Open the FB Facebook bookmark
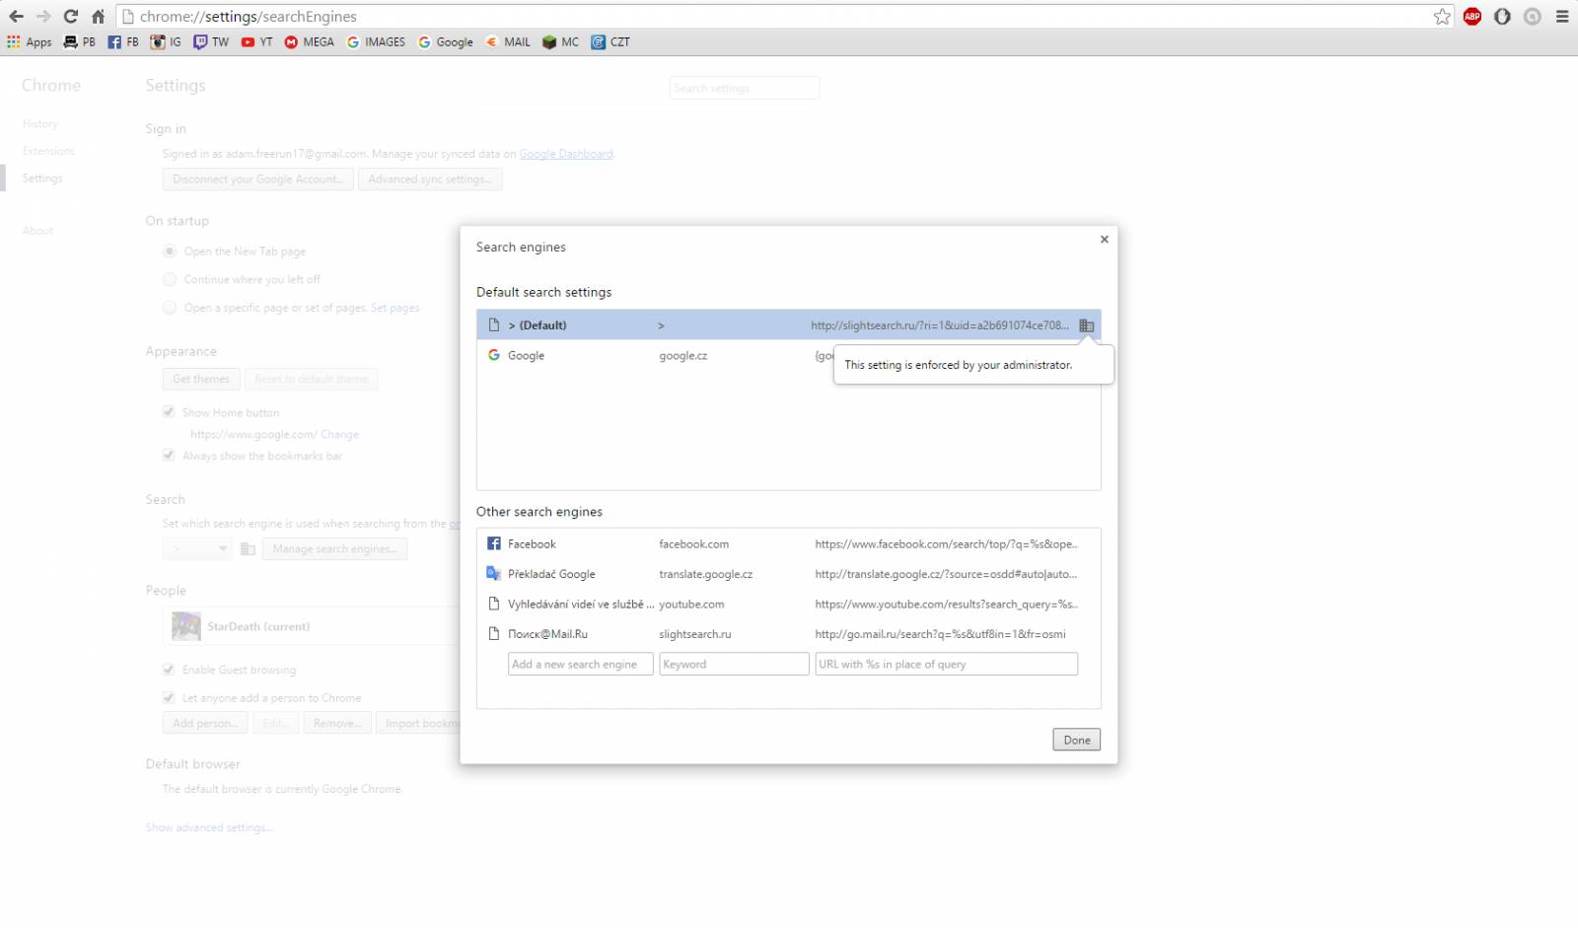The width and height of the screenshot is (1578, 928). pos(123,42)
